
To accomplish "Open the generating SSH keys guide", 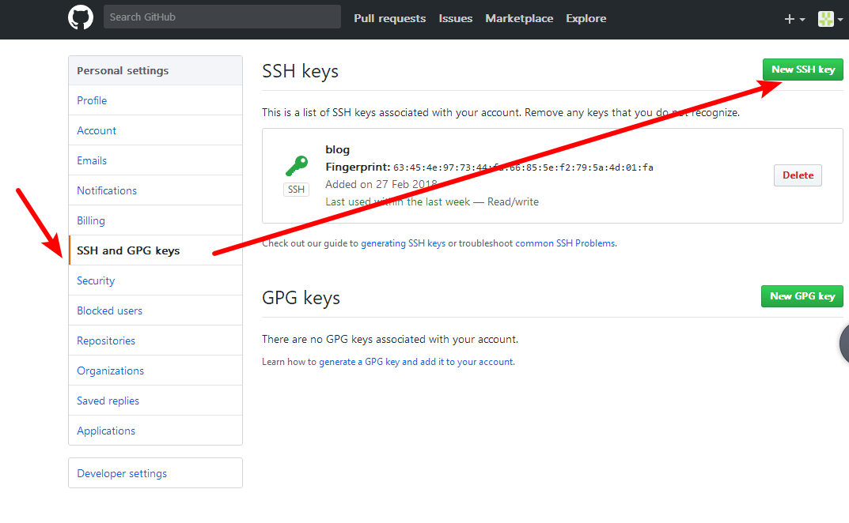I will coord(403,243).
